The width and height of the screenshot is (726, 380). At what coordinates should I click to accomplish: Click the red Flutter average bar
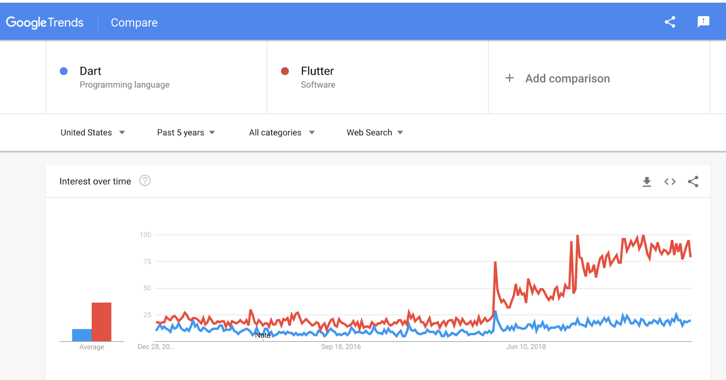click(102, 322)
